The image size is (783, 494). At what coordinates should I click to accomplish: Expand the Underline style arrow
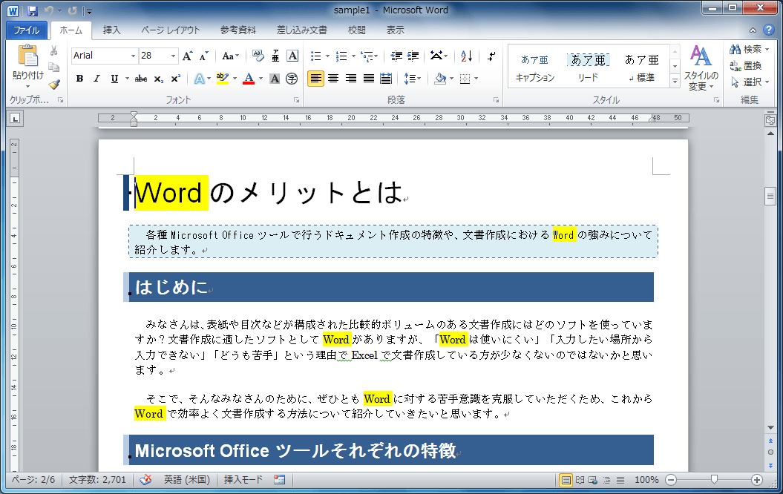tap(127, 79)
